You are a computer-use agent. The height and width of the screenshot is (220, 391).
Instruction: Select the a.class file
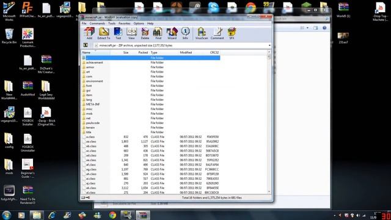pos(151,137)
